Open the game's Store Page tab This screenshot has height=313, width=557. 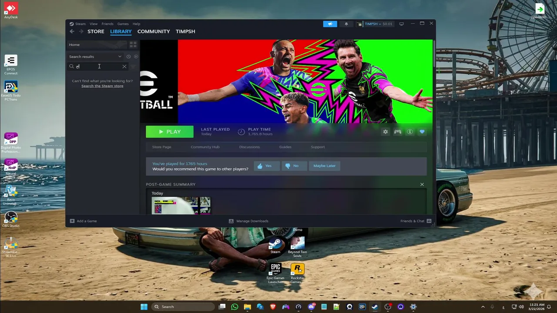[161, 147]
